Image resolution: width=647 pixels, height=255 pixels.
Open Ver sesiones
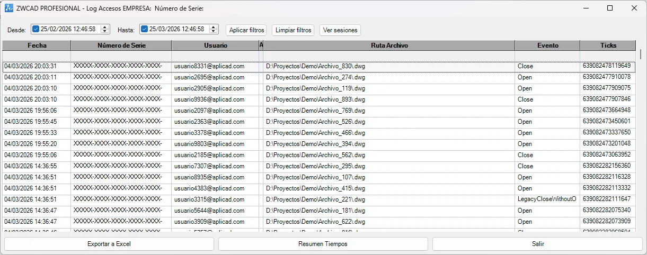pyautogui.click(x=340, y=30)
